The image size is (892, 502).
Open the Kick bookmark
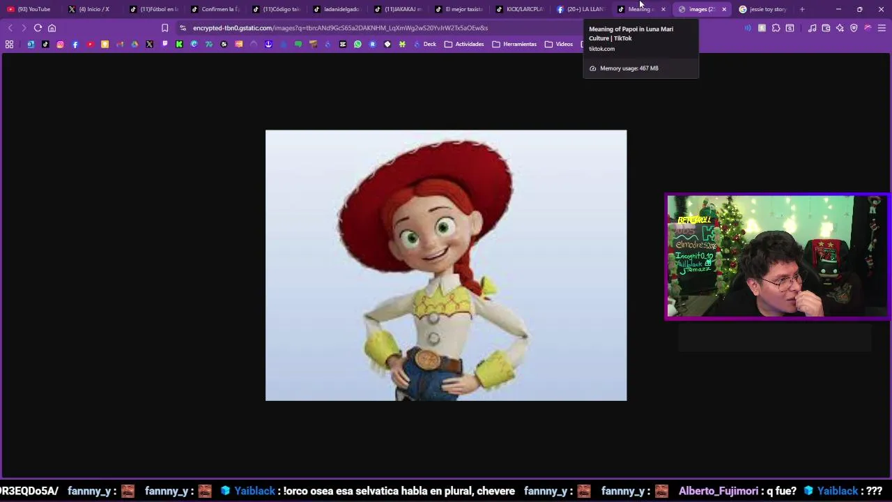179,44
